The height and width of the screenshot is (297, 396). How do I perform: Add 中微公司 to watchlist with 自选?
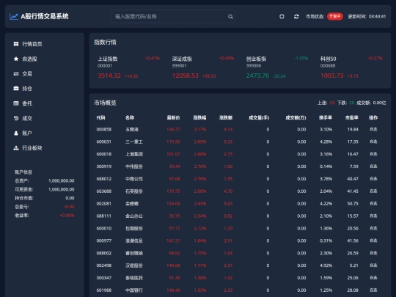tap(373, 179)
